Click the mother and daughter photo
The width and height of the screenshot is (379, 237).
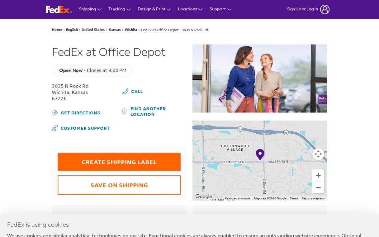coord(260,78)
